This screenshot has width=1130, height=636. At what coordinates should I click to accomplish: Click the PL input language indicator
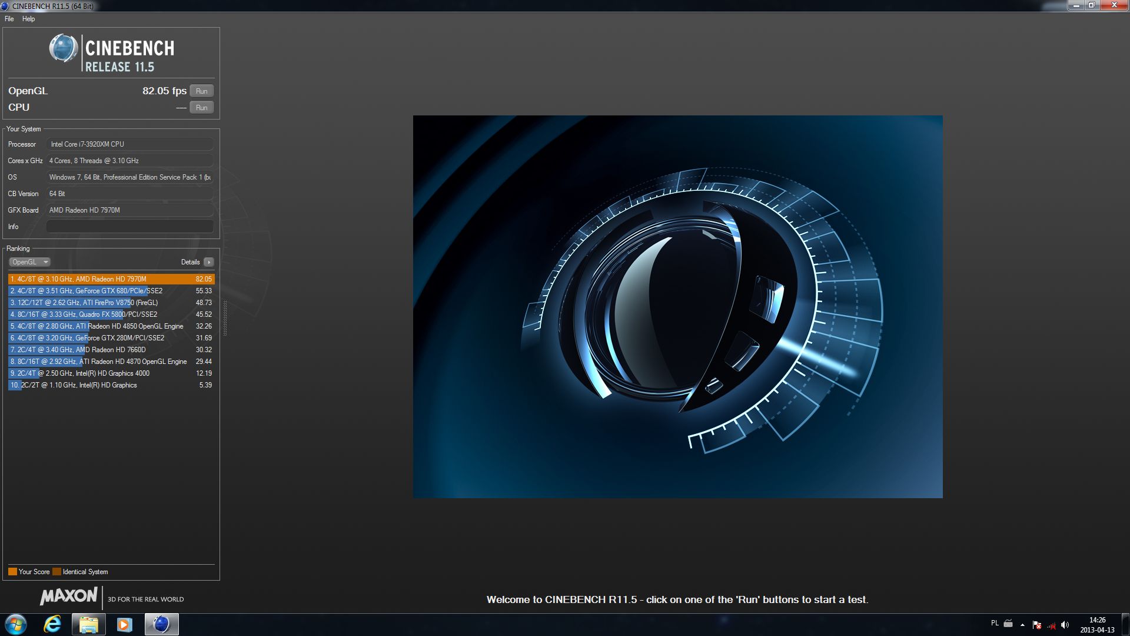pyautogui.click(x=995, y=623)
